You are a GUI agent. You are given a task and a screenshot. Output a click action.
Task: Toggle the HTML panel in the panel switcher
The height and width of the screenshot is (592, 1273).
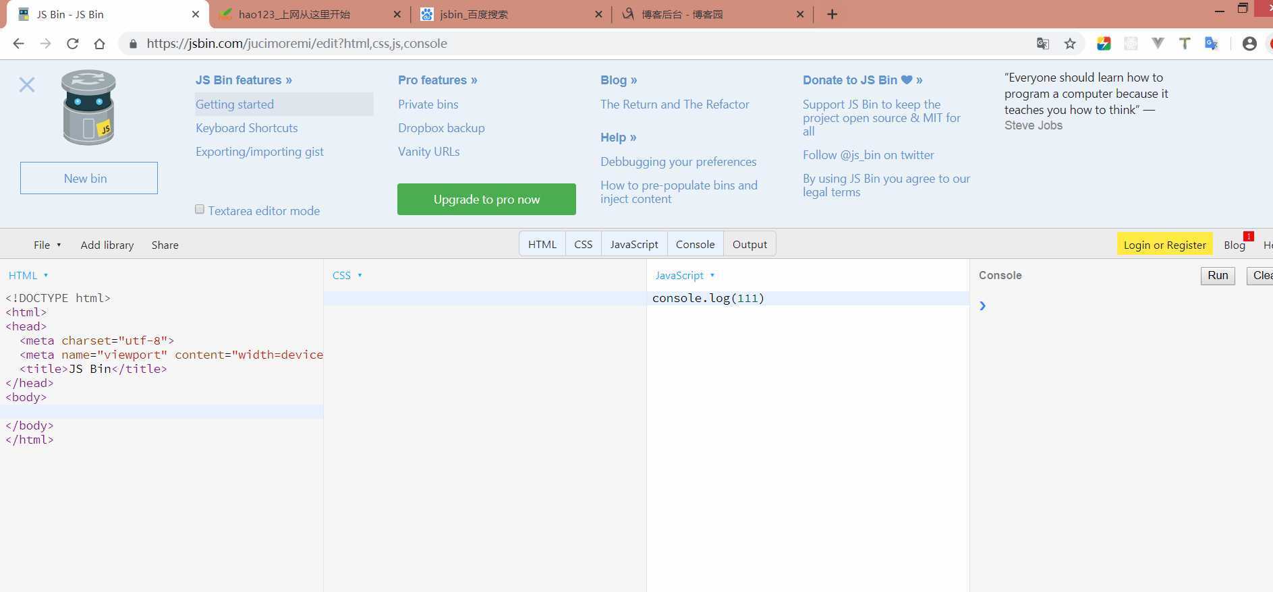coord(542,244)
